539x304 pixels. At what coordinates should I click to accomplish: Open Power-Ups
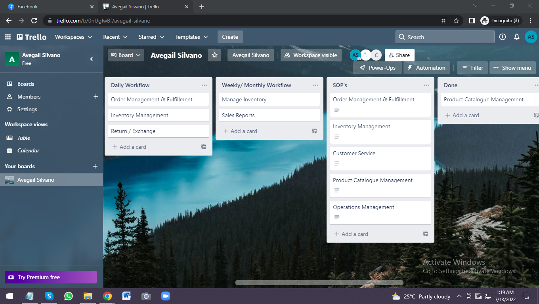click(378, 68)
